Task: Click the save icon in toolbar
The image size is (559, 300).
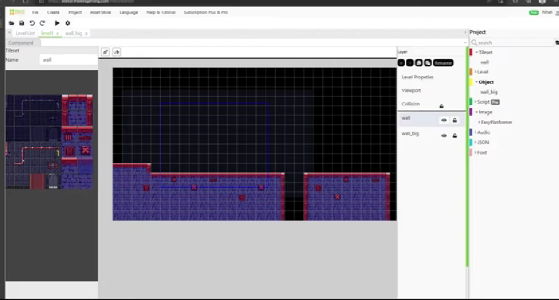Action: point(21,23)
